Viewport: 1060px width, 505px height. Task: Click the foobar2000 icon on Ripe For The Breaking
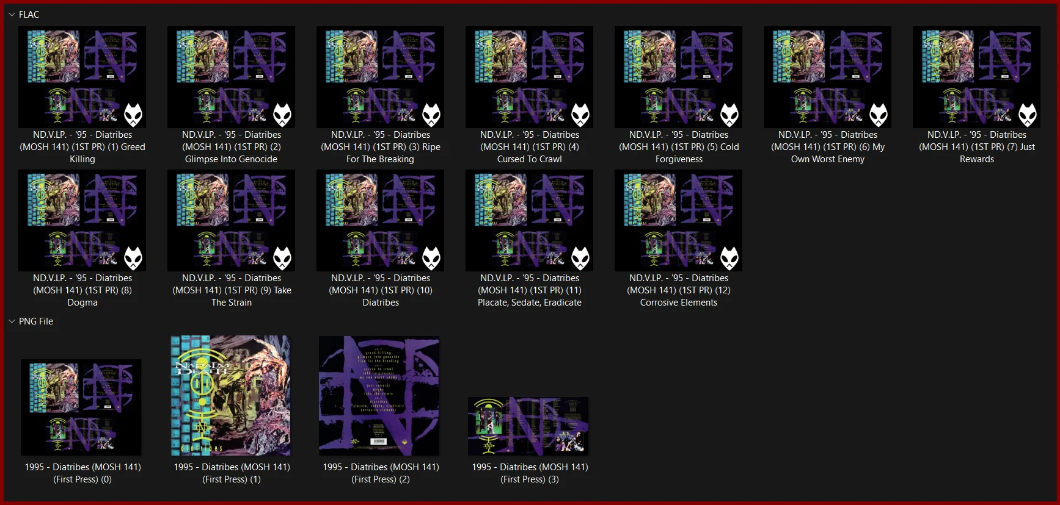[431, 115]
